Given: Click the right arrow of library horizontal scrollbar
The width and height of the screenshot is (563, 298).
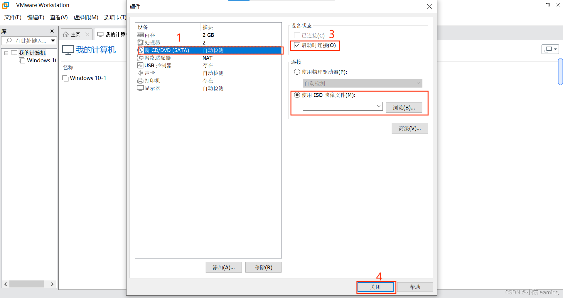Looking at the screenshot, I should point(52,284).
